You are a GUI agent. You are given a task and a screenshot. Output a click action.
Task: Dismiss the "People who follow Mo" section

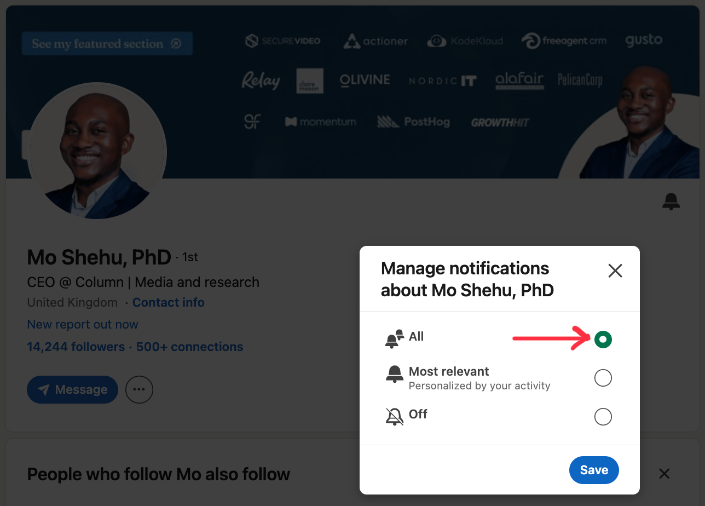click(x=664, y=474)
